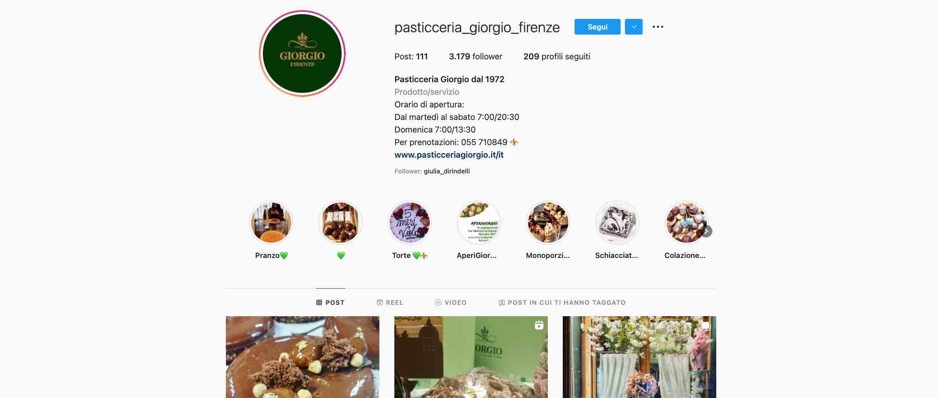Screen dimensions: 939x398
Task: Open the green heart story highlight
Action: click(340, 223)
